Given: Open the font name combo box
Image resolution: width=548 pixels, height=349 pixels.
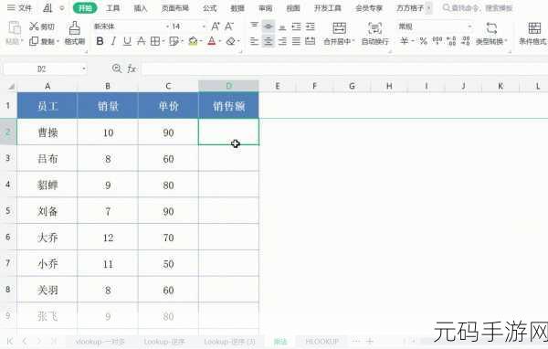Looking at the screenshot, I should pos(131,26).
